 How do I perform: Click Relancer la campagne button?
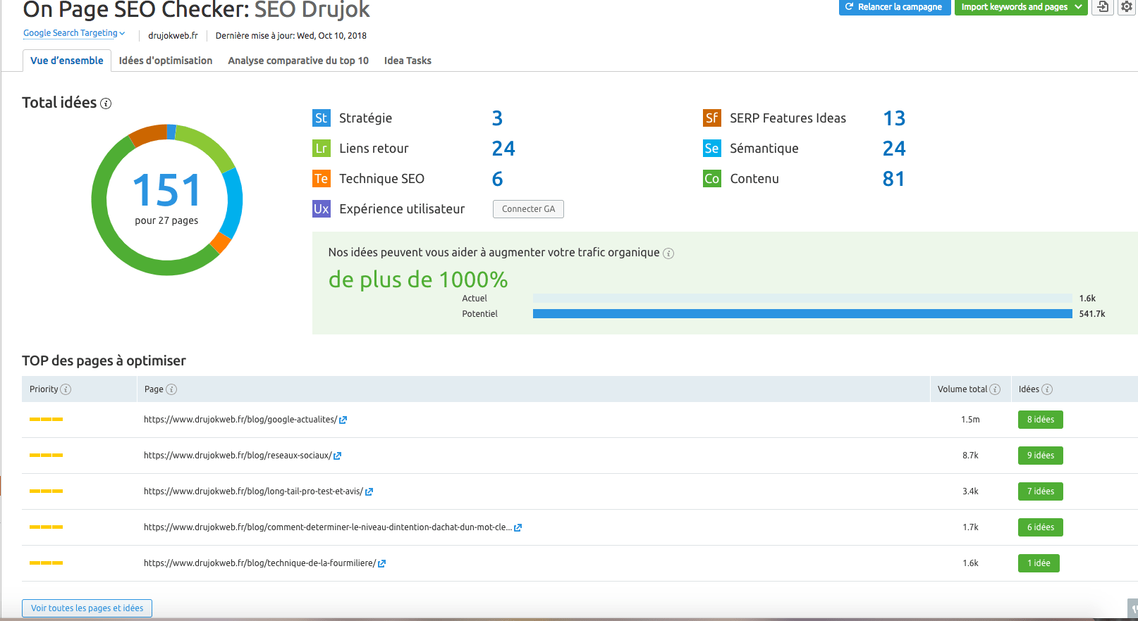click(893, 7)
